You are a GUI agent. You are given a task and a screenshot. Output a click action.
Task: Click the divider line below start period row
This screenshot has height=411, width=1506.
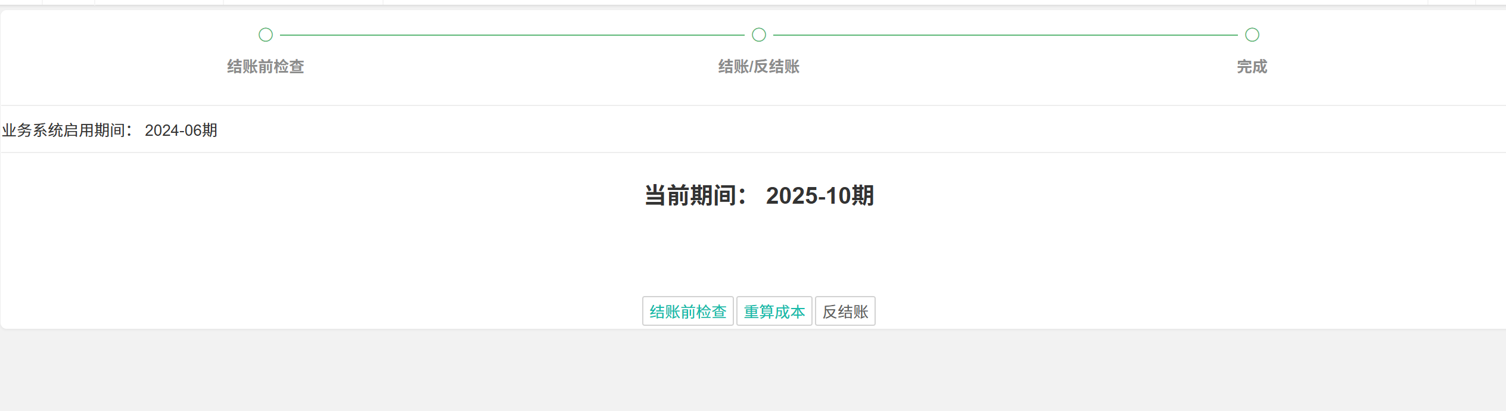point(753,152)
